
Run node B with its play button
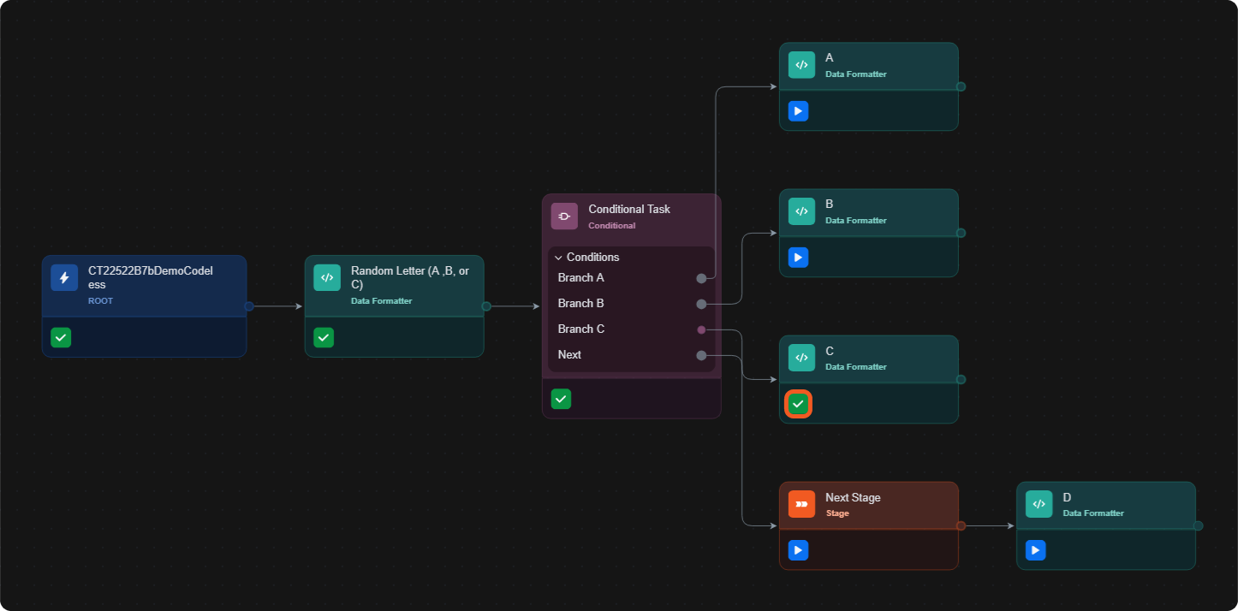tap(798, 257)
